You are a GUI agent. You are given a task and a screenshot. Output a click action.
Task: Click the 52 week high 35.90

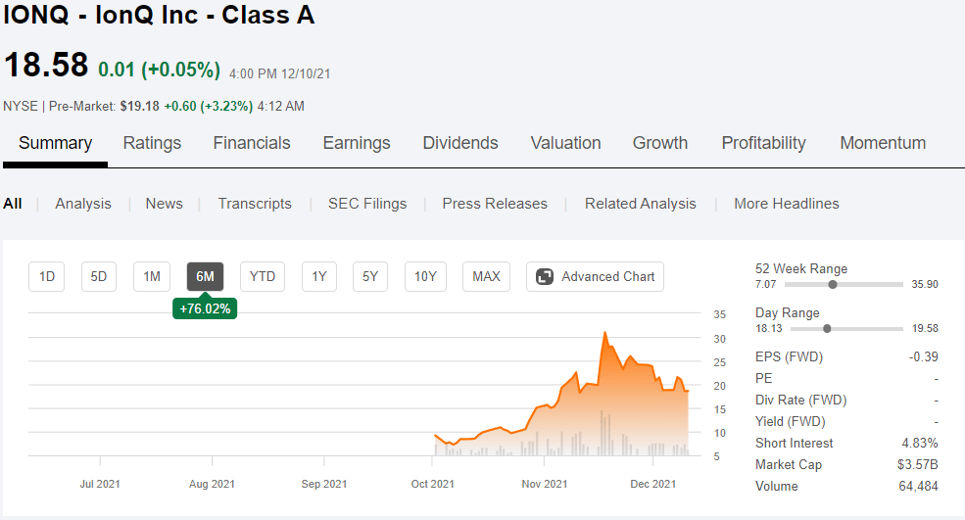(x=925, y=284)
